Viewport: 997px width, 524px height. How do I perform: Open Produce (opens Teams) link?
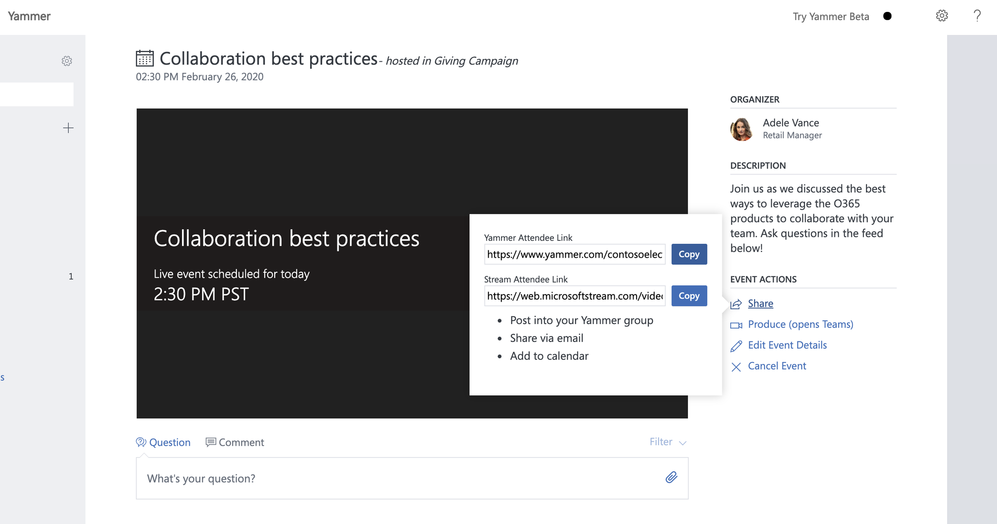coord(801,325)
